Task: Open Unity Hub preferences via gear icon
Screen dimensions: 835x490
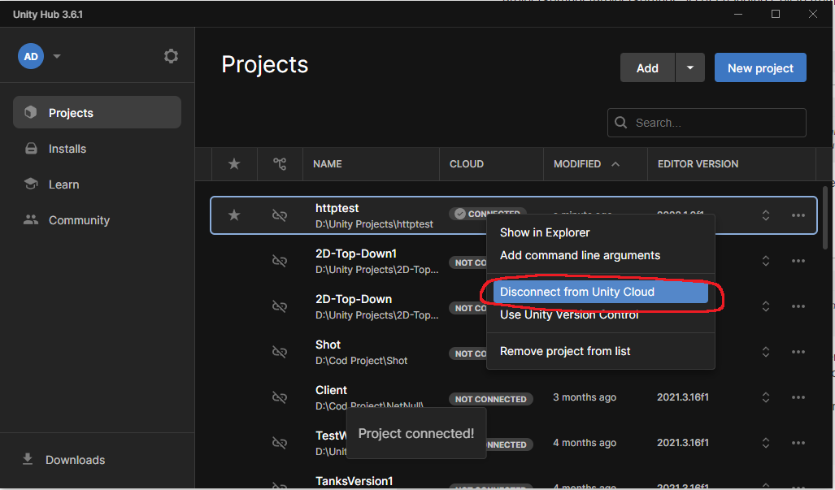Action: point(171,56)
